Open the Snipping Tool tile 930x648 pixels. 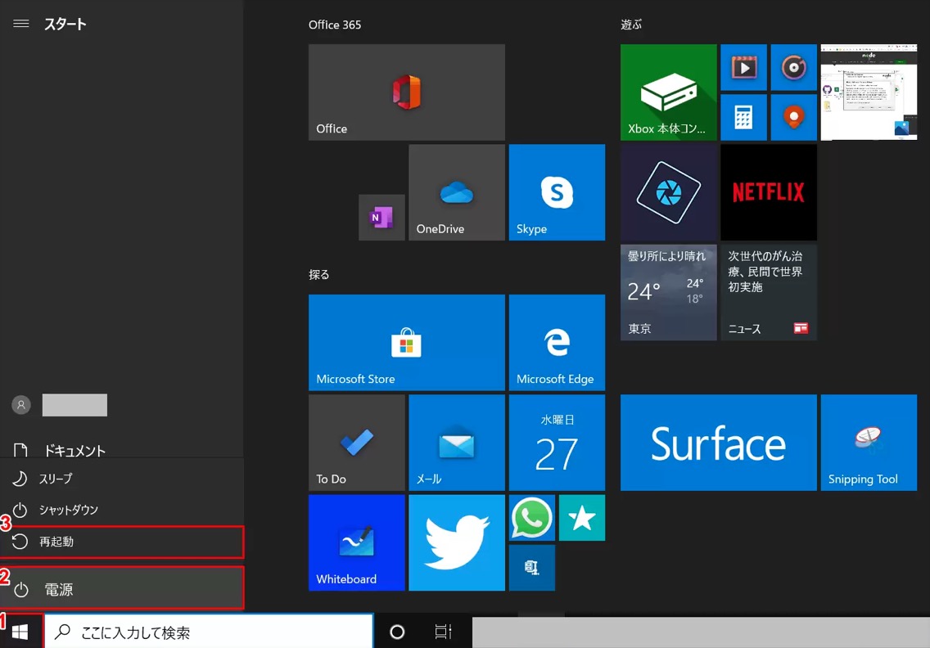tap(869, 443)
